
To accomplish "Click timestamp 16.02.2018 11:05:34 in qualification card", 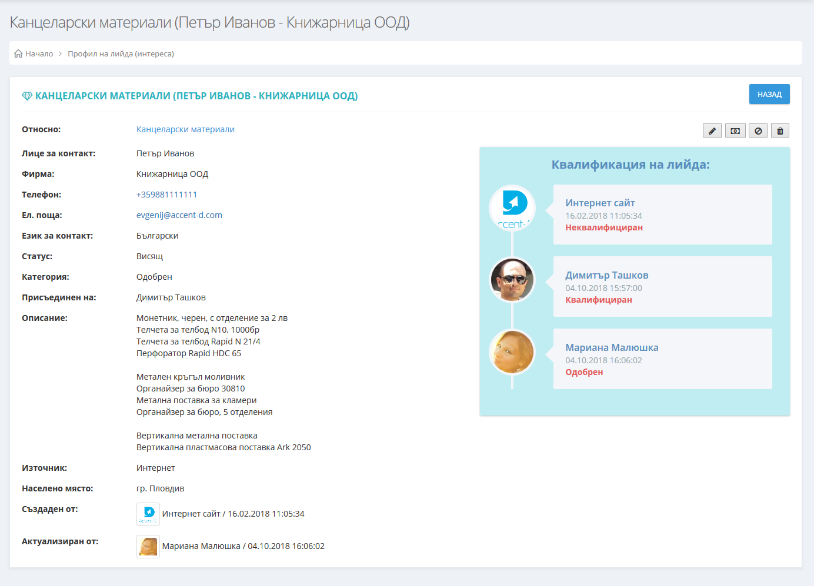I will (603, 216).
